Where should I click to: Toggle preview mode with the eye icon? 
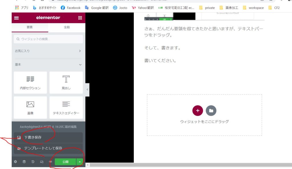50,162
